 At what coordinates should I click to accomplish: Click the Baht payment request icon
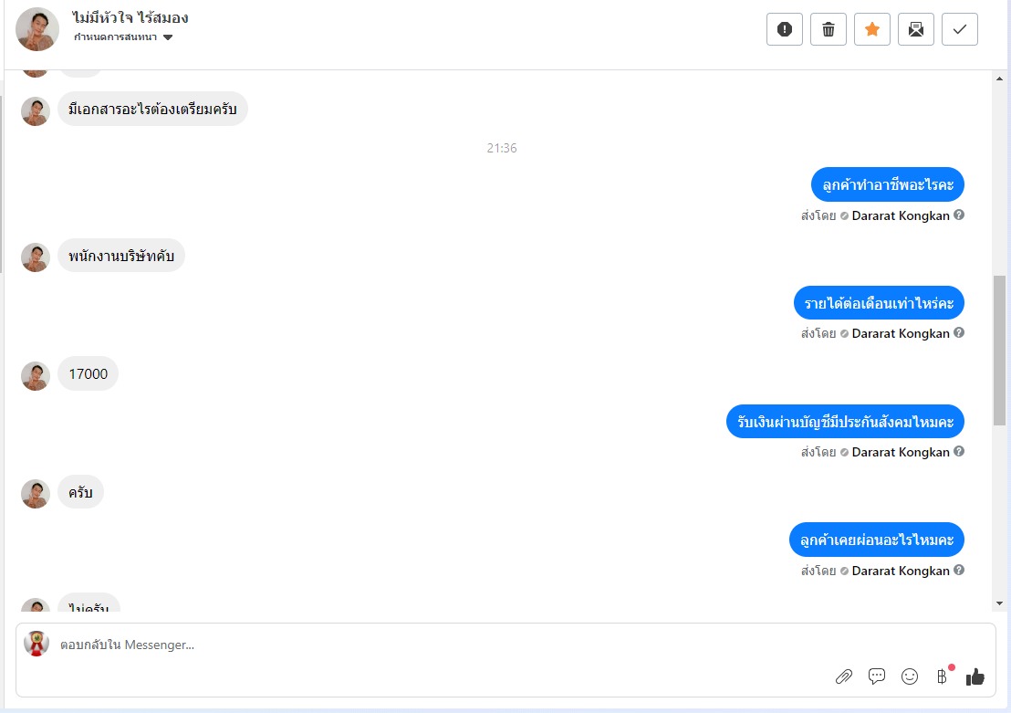point(942,676)
